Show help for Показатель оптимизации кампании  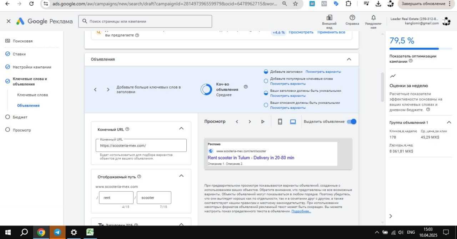point(411,61)
